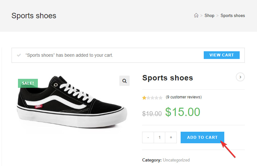The height and width of the screenshot is (166, 257).
Task: Click Sports shoes breadcrumb item
Action: [233, 16]
